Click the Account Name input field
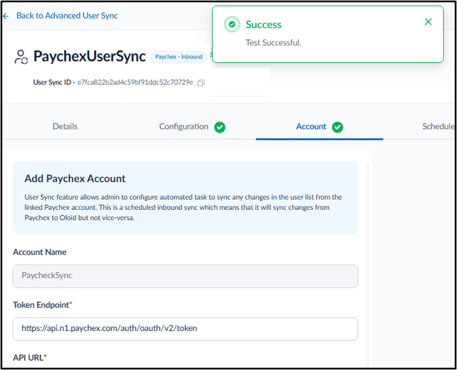The image size is (457, 370). (x=185, y=276)
